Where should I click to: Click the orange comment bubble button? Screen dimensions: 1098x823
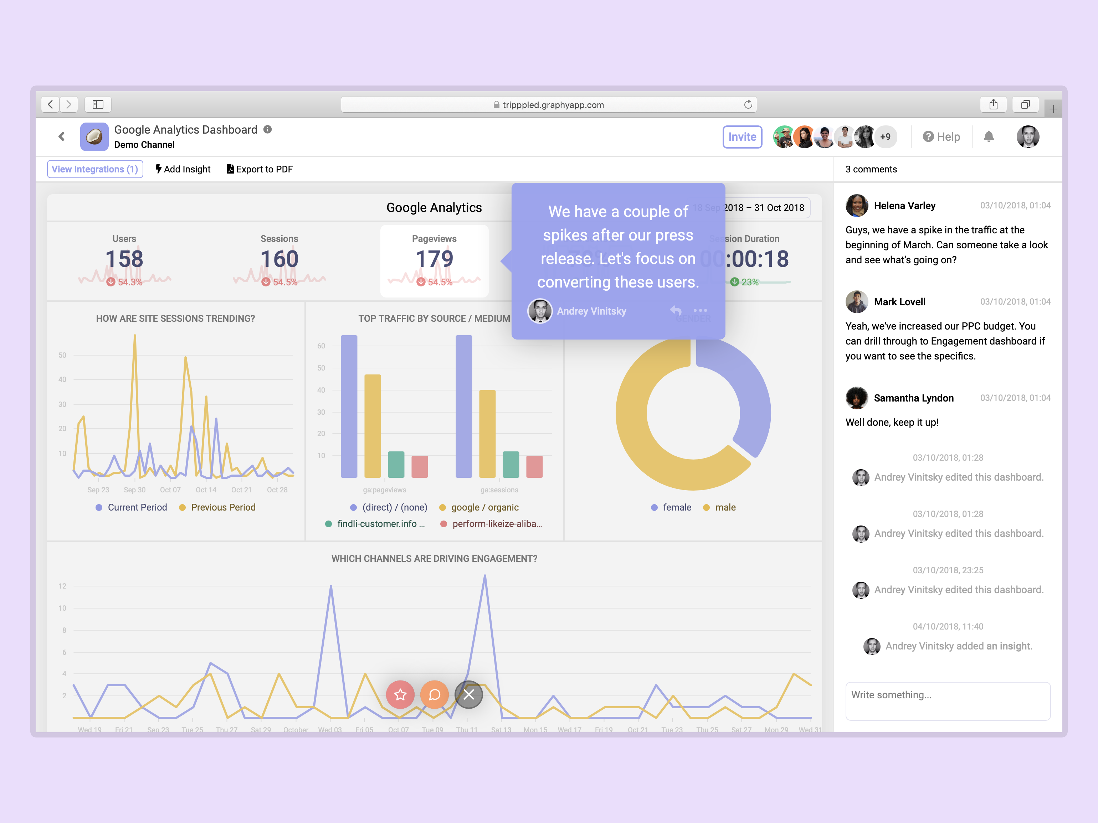pos(434,694)
